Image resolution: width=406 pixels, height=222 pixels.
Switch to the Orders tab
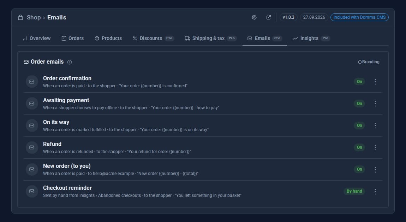point(72,39)
